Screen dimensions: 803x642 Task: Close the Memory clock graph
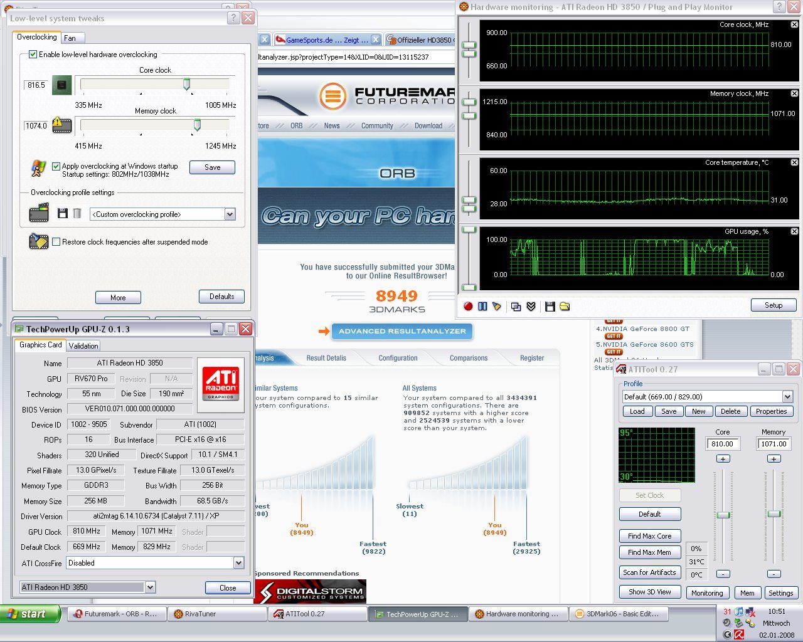click(794, 93)
